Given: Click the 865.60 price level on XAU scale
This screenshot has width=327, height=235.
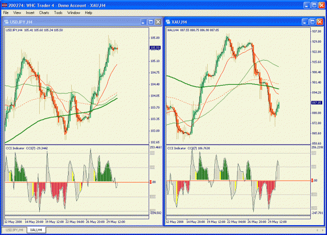Looking at the screenshot, I should point(317,133).
